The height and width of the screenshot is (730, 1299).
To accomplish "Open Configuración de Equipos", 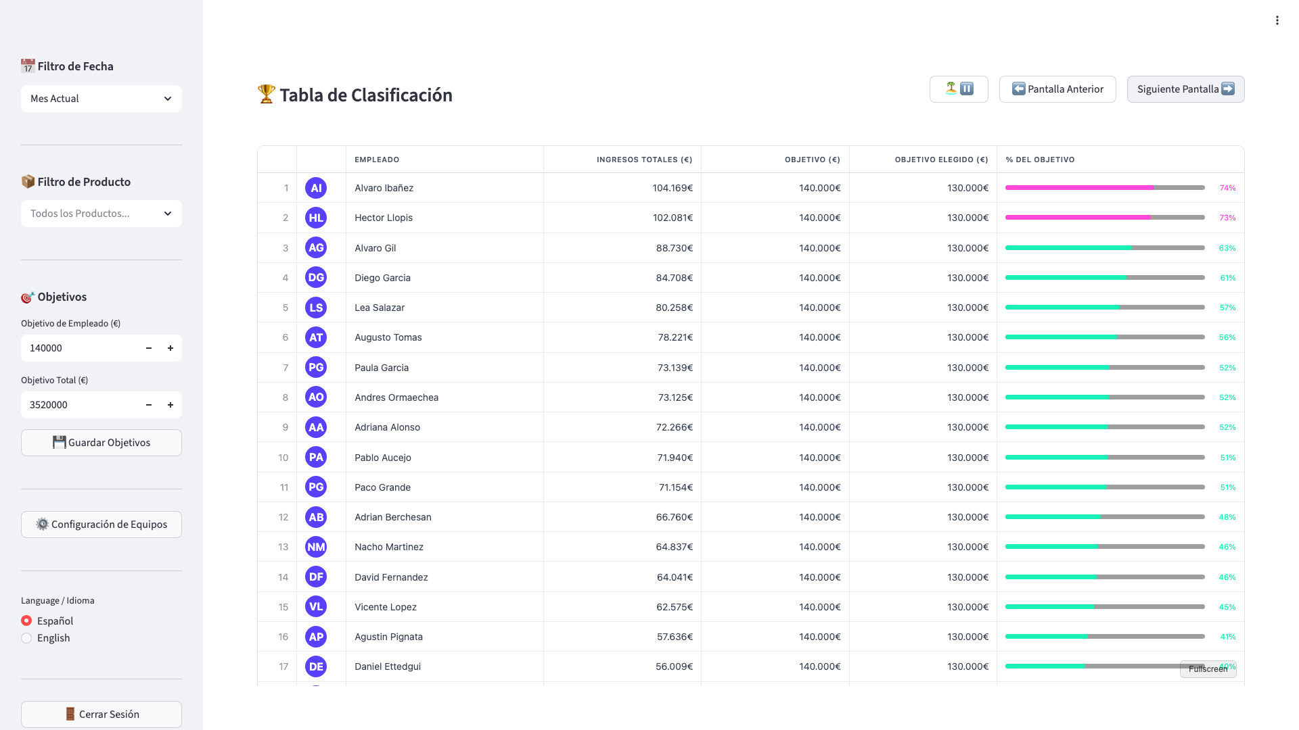I will click(x=101, y=525).
